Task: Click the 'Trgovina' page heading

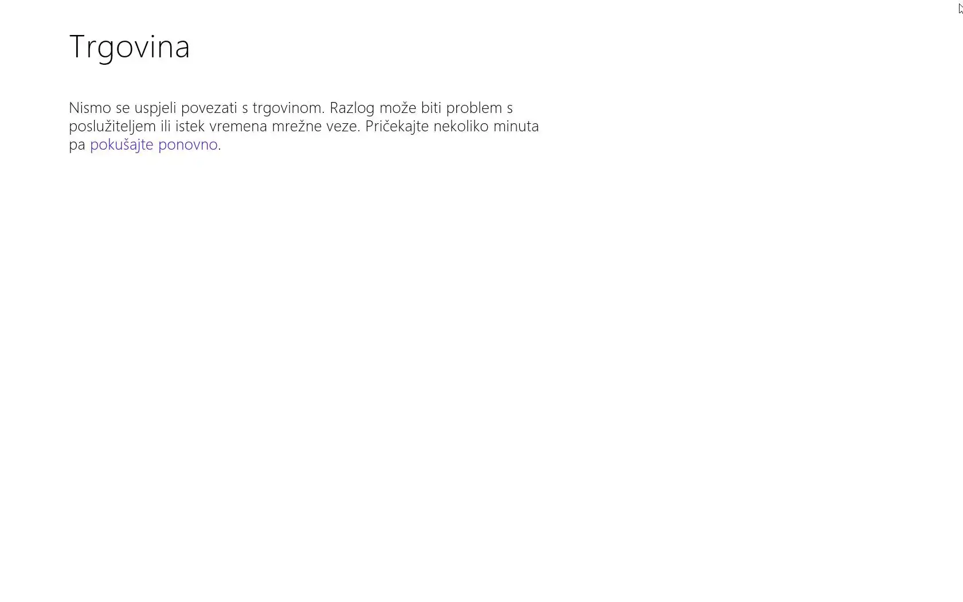Action: [130, 46]
